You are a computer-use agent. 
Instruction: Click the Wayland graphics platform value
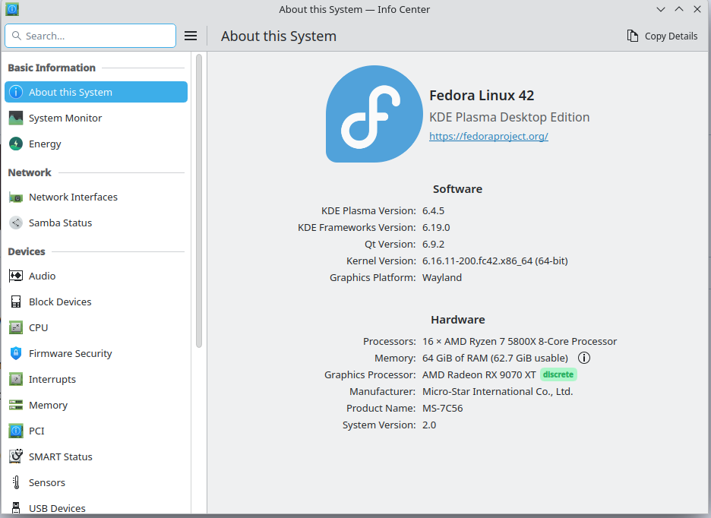(441, 277)
